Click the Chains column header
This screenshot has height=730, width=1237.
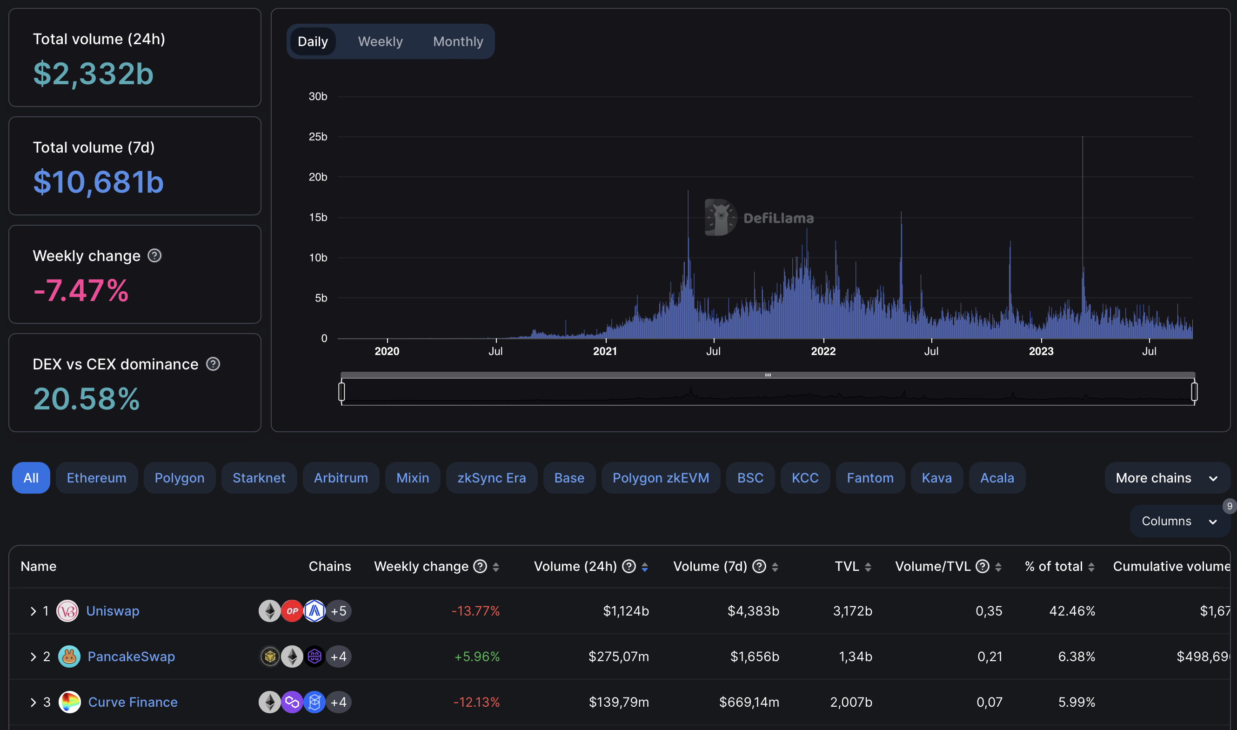(329, 566)
